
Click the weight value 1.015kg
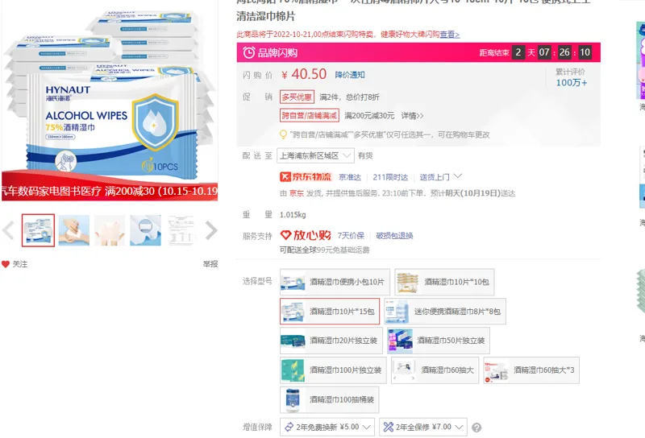293,215
